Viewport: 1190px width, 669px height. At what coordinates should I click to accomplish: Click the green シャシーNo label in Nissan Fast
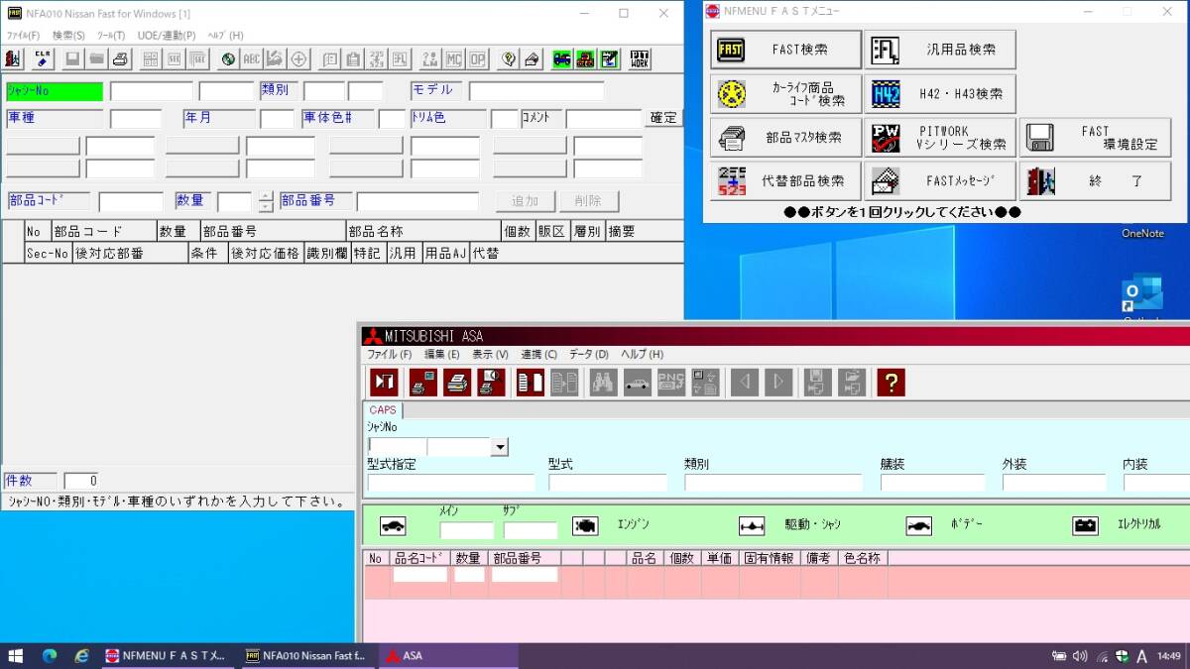coord(54,91)
